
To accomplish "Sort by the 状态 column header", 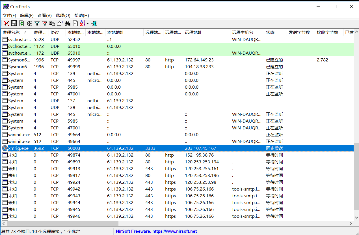I will [276, 33].
